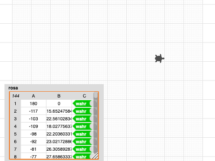The height and width of the screenshot is (161, 215).
Task: Select column header A
Action: point(34,96)
